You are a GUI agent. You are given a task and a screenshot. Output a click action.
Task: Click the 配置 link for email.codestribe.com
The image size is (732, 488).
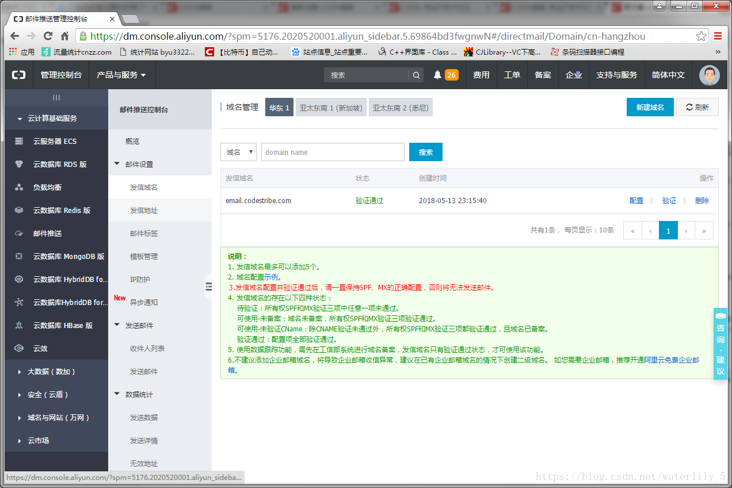pyautogui.click(x=636, y=201)
